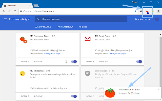Click the MG Pomodoro Timer tomato card icon

(x=23, y=40)
